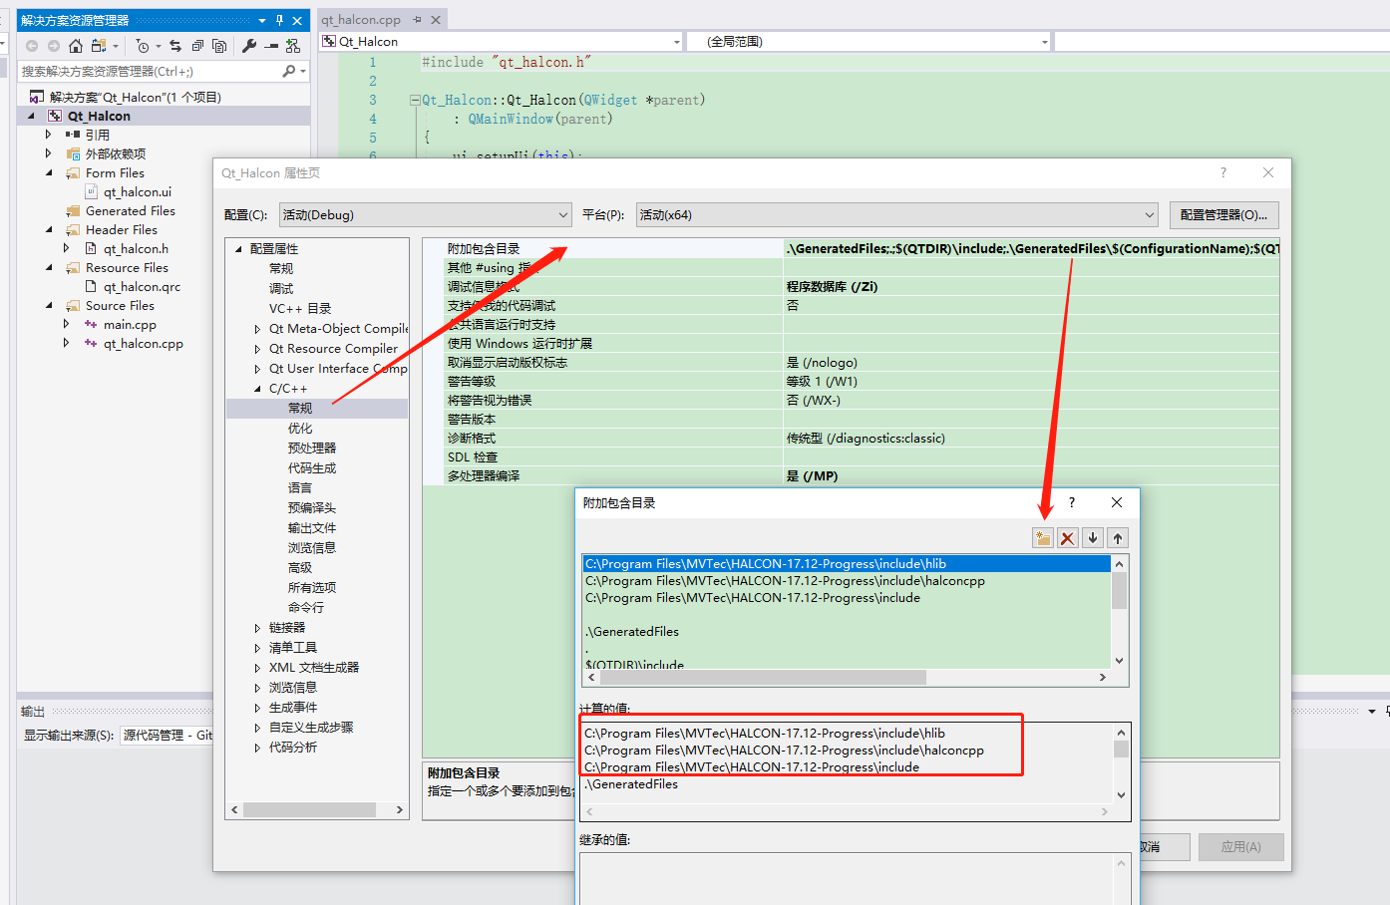This screenshot has width=1390, height=905.
Task: Click the Forward arrow in Solution Explorer
Action: [54, 46]
